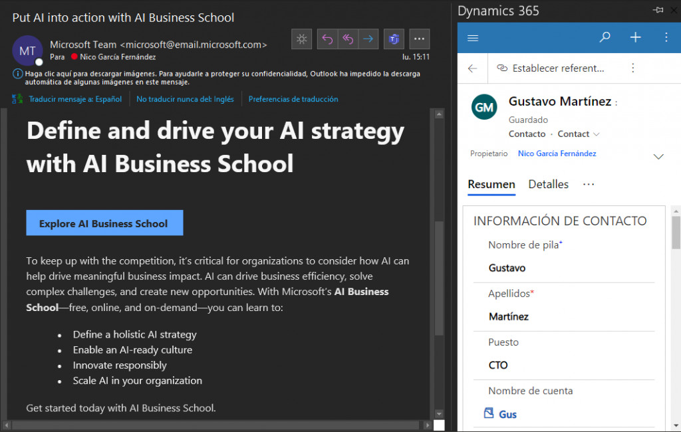This screenshot has width=681, height=432.
Task: Share the email to Microsoft Teams
Action: (x=394, y=39)
